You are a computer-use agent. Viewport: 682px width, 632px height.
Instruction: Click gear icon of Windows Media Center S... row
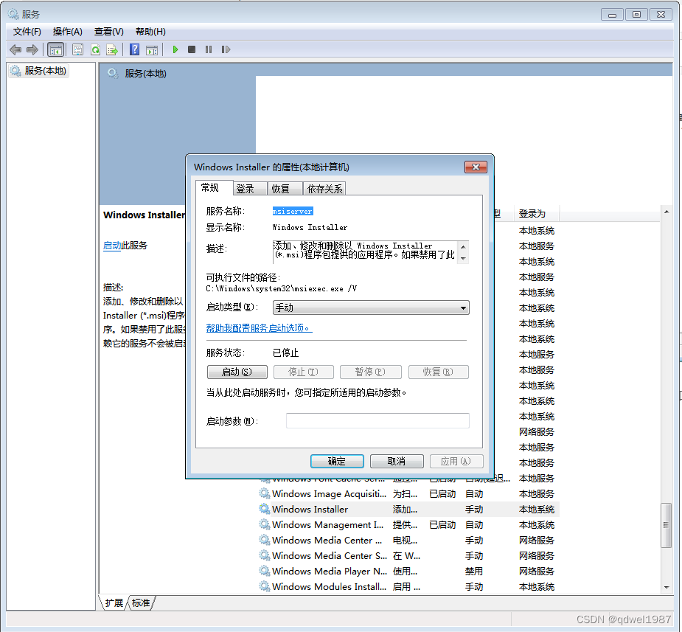[265, 555]
